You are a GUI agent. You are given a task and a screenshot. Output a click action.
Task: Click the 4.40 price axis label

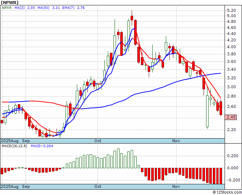(231, 34)
